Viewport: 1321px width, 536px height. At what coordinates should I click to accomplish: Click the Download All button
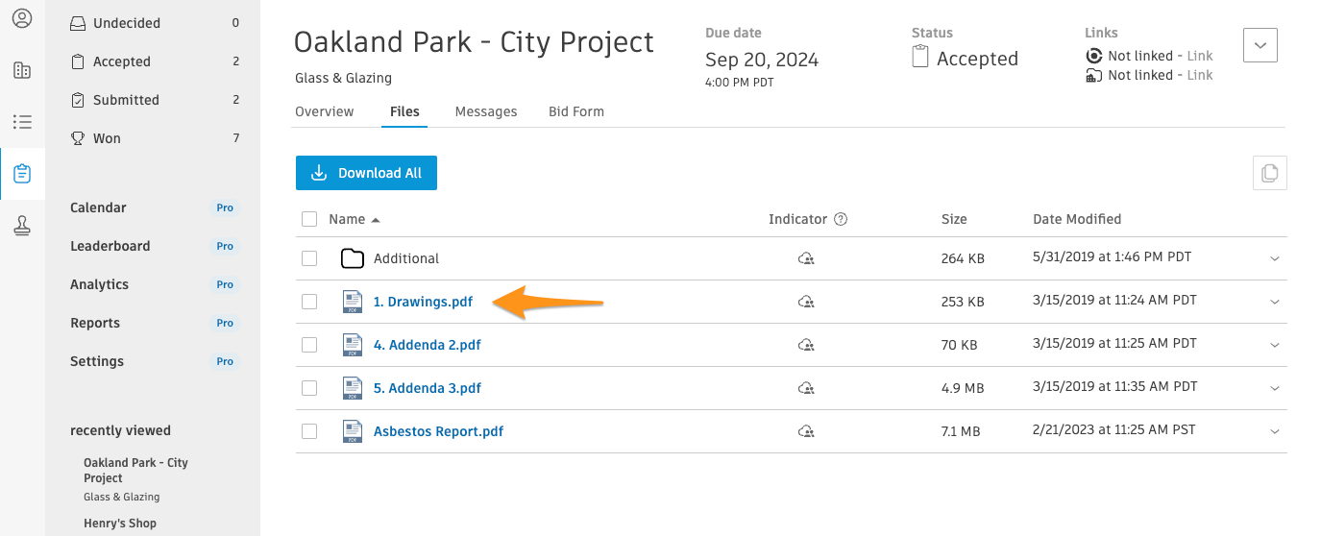point(366,173)
